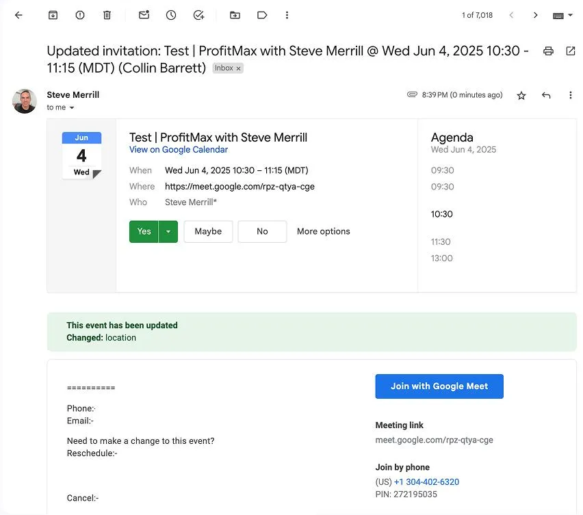
Task: Open the email in new window
Action: point(571,51)
